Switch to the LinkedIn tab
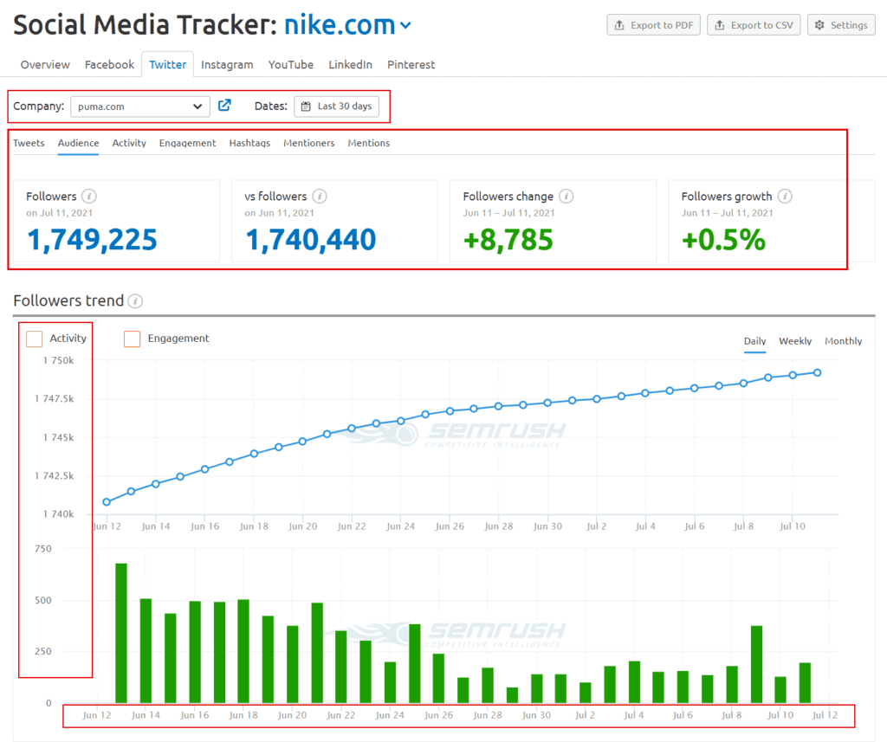 coord(350,64)
